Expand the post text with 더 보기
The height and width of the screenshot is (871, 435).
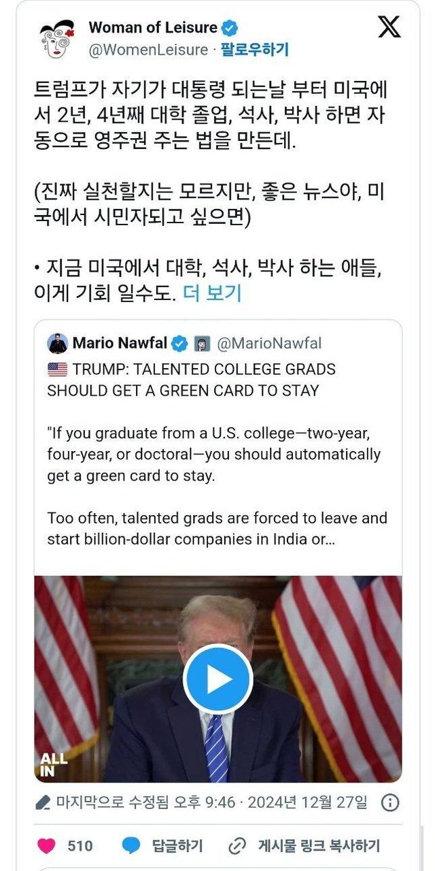click(212, 293)
